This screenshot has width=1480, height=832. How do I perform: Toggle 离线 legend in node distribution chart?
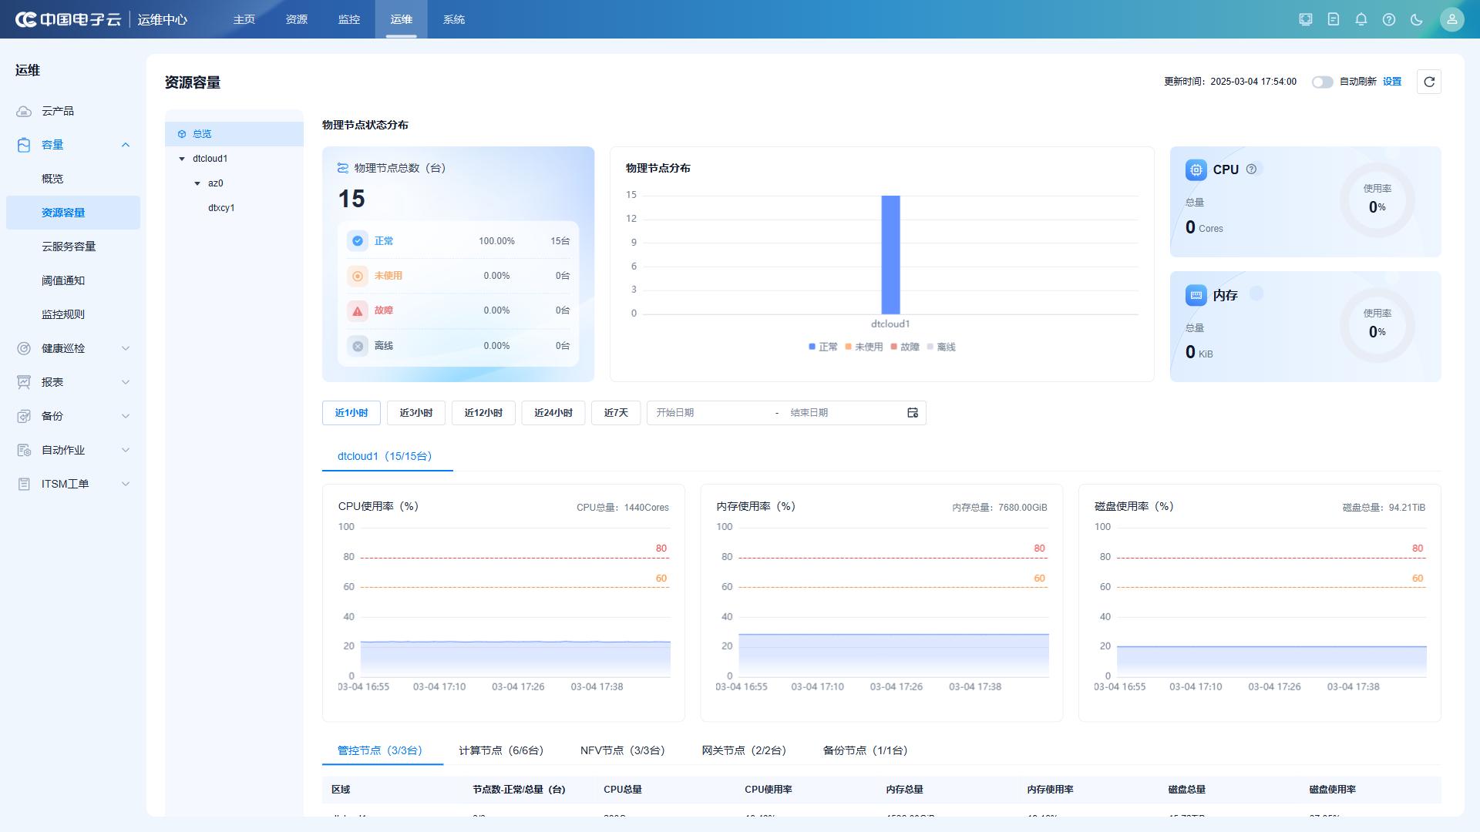coord(941,347)
